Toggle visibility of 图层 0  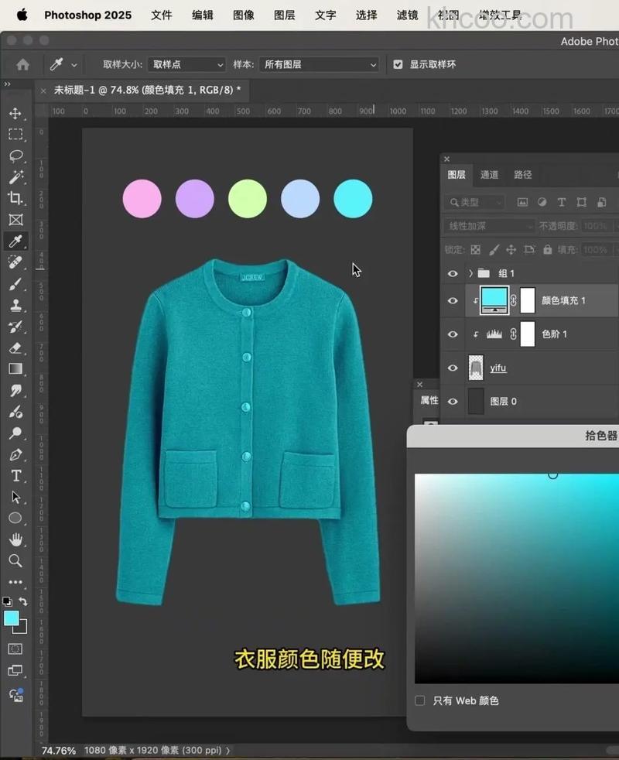(453, 401)
